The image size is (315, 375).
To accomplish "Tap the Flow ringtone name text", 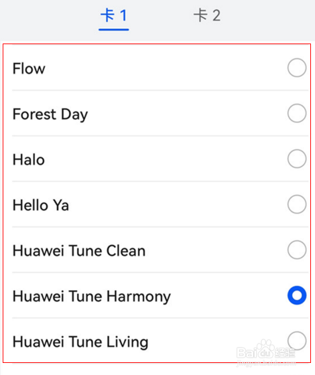I will tap(29, 68).
